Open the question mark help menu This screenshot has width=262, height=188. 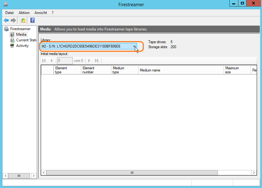[53, 13]
